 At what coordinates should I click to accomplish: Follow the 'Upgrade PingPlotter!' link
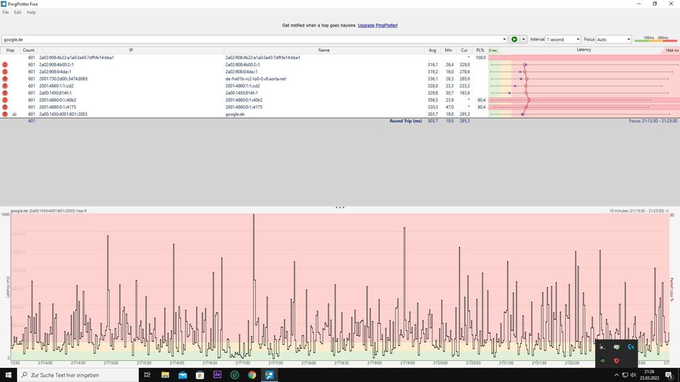pyautogui.click(x=378, y=26)
